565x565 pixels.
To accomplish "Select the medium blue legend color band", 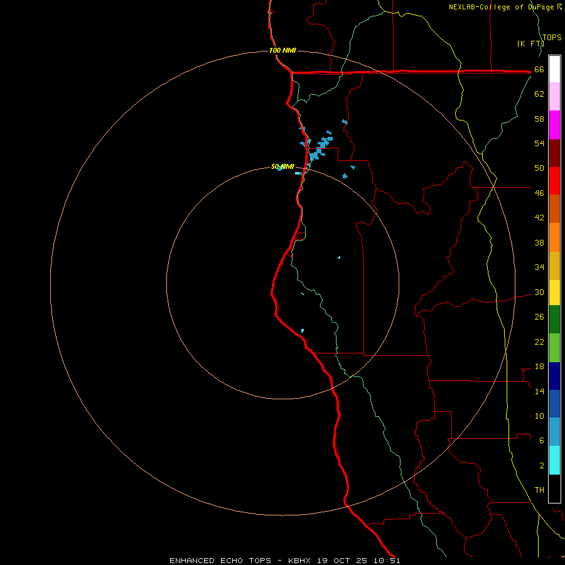I will (554, 404).
